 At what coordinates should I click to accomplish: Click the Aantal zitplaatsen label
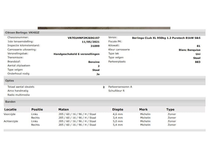pyautogui.click(x=19, y=66)
